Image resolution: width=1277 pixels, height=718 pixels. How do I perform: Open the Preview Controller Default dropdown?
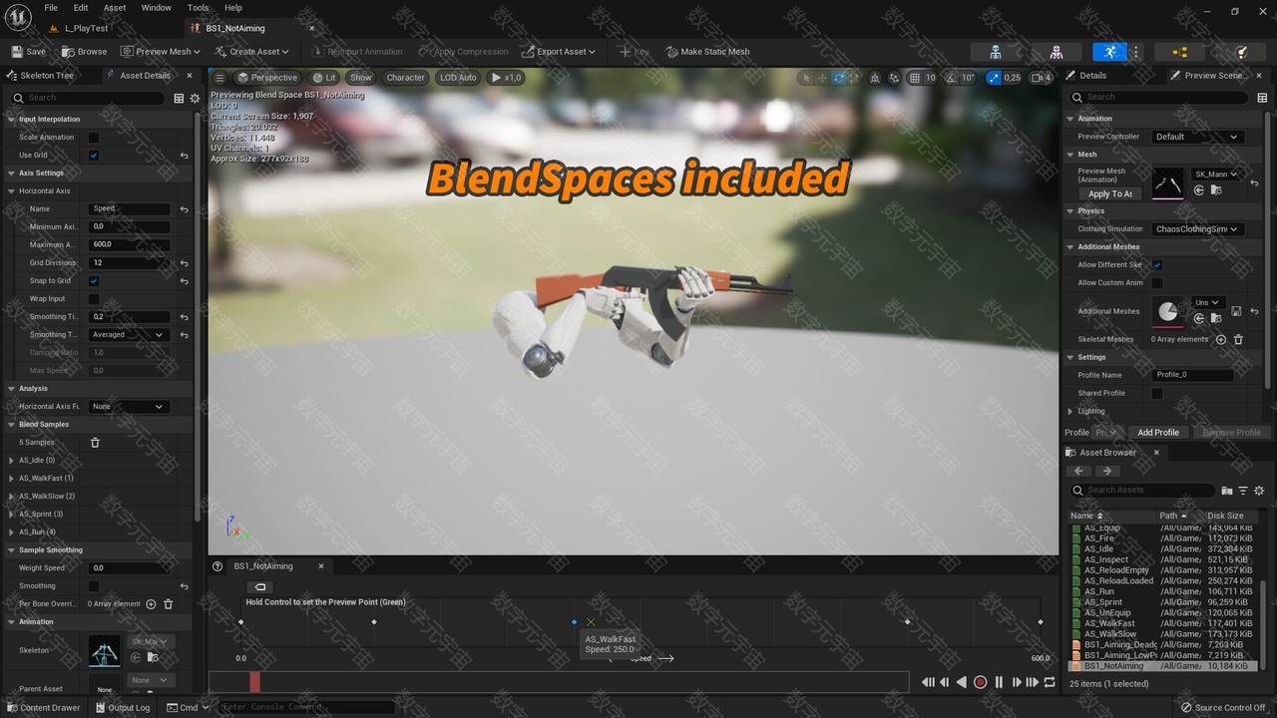click(x=1196, y=137)
